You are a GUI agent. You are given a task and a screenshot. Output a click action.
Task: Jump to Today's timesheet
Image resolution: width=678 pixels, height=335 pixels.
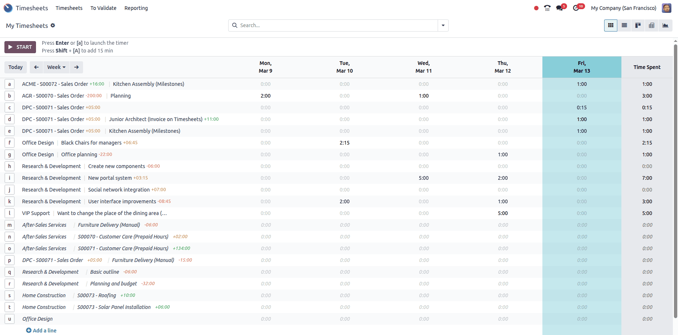pyautogui.click(x=15, y=67)
